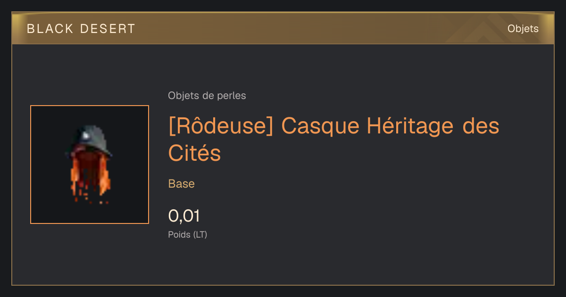Click the 0,01 weight value
The image size is (566, 297).
point(184,216)
